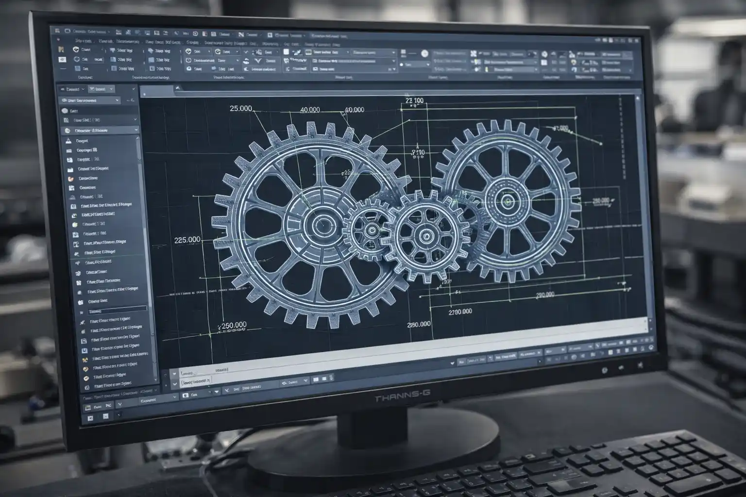Click the checkmark icon in the ribbon
This screenshot has width=746, height=497.
245,52
